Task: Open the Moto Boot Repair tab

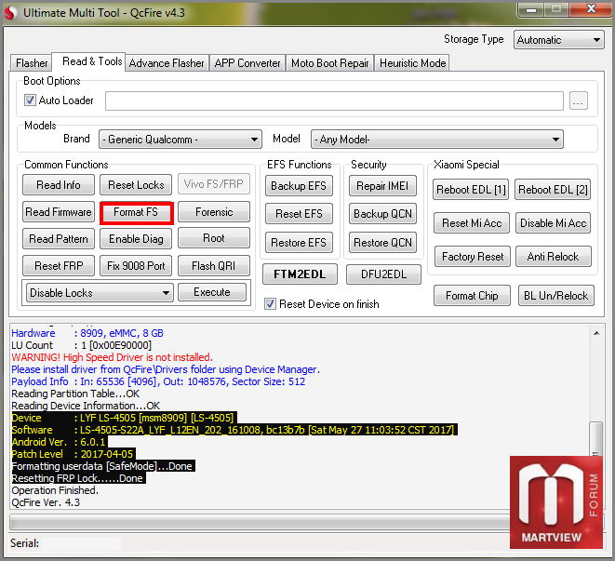Action: [330, 62]
